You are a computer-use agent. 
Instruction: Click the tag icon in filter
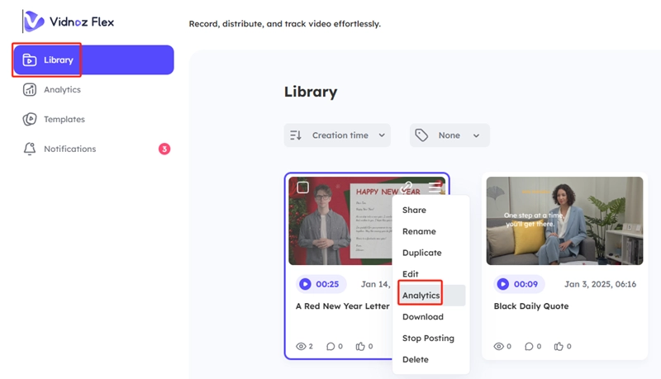[x=422, y=135]
